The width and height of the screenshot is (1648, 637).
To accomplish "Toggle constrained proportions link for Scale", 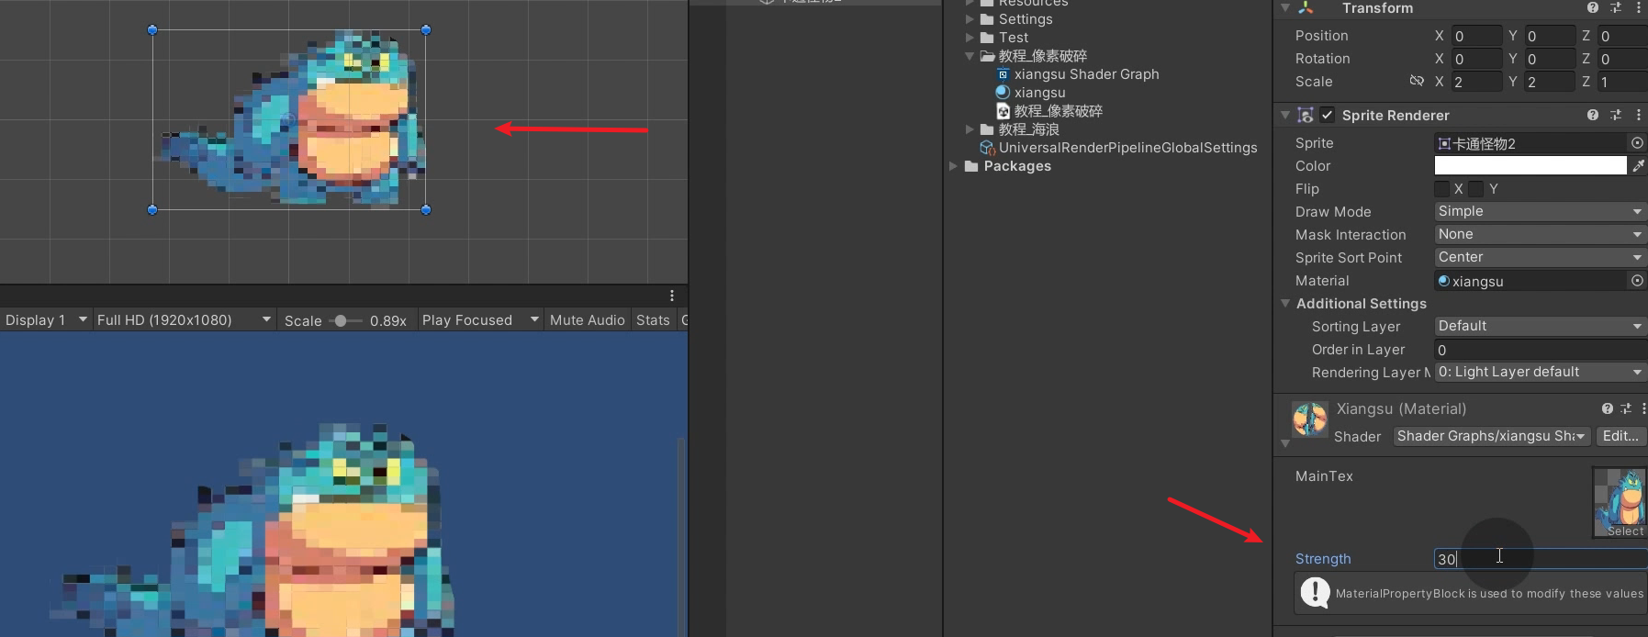I will [1417, 82].
